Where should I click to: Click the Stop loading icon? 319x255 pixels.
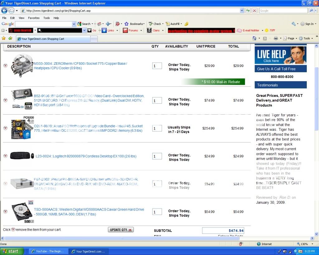(x=255, y=11)
